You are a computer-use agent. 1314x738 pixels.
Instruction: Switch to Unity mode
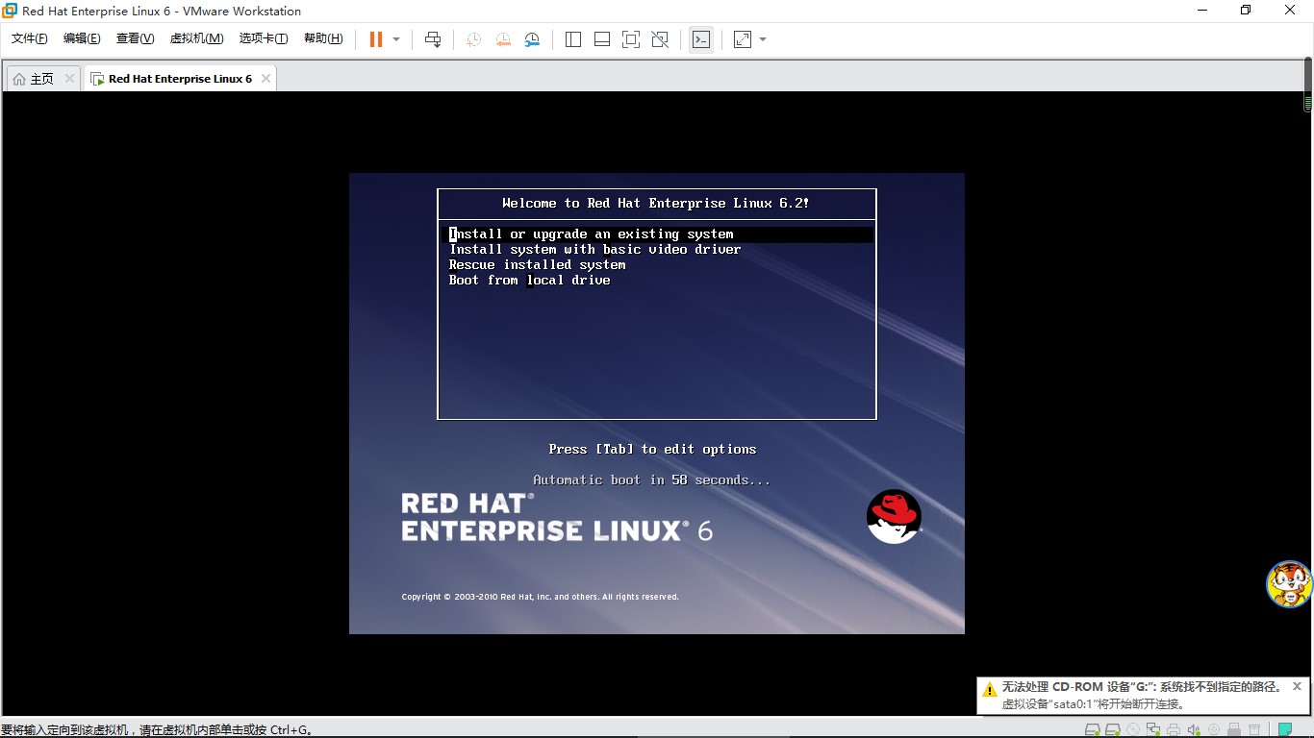click(660, 39)
